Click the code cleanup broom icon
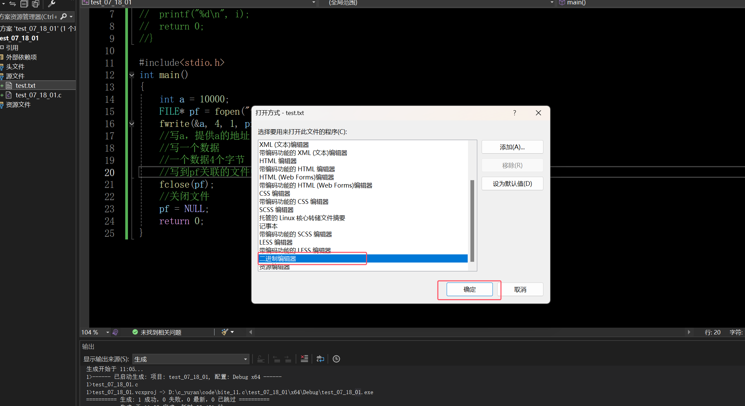 coord(225,332)
